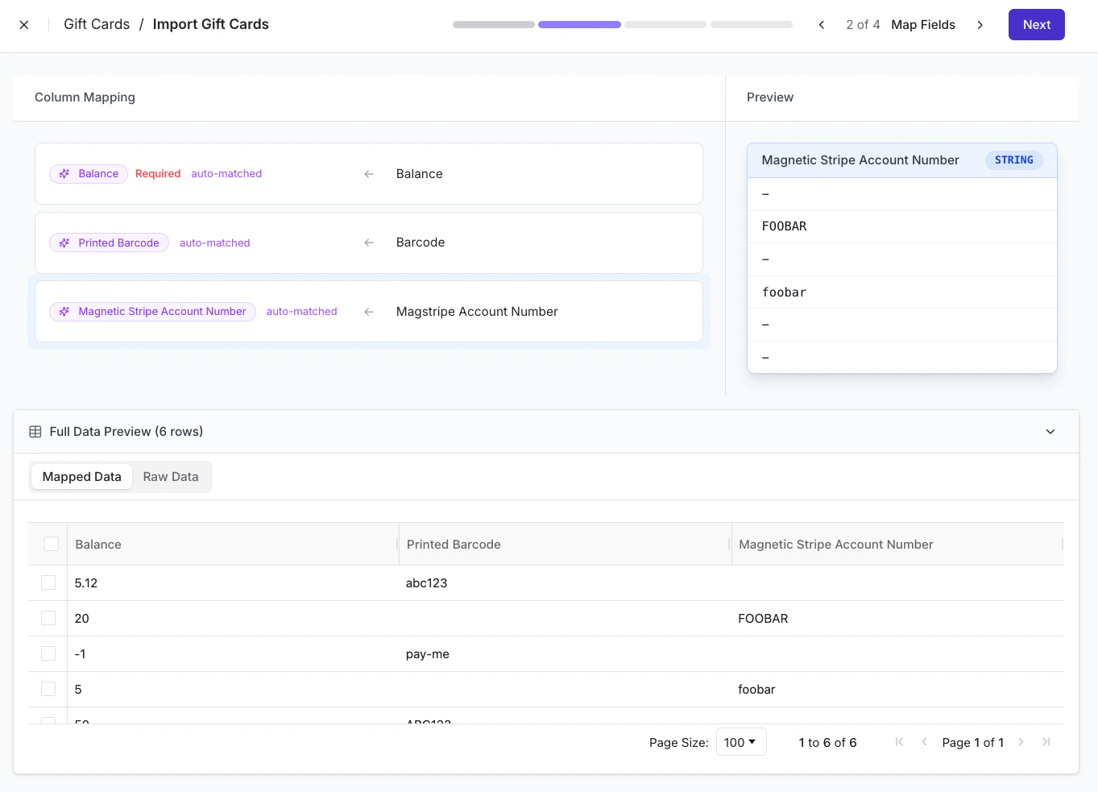The image size is (1098, 792).
Task: Click the 1 to 6 of 6 row count
Action: tap(827, 743)
